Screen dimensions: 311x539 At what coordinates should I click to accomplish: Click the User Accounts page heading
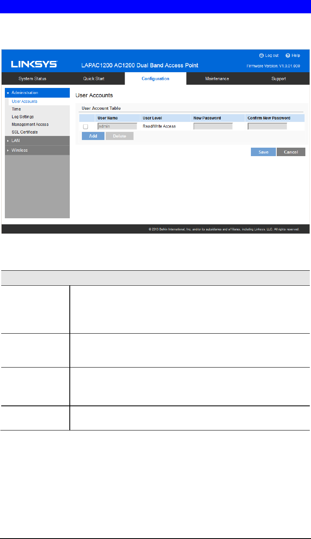click(x=94, y=96)
